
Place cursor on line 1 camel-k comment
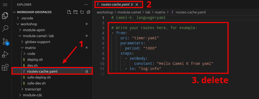coord(138,18)
